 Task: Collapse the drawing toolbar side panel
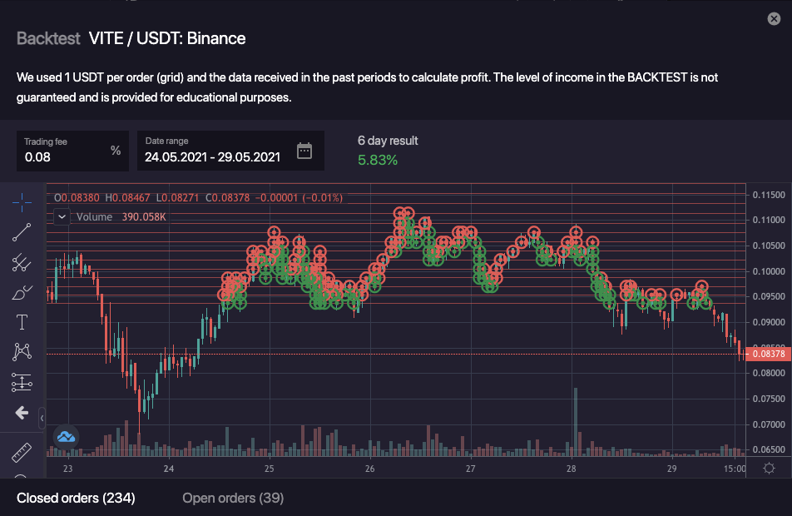point(42,418)
